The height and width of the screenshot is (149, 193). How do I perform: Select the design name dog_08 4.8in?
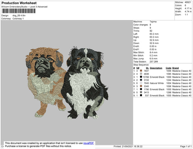click(19, 15)
